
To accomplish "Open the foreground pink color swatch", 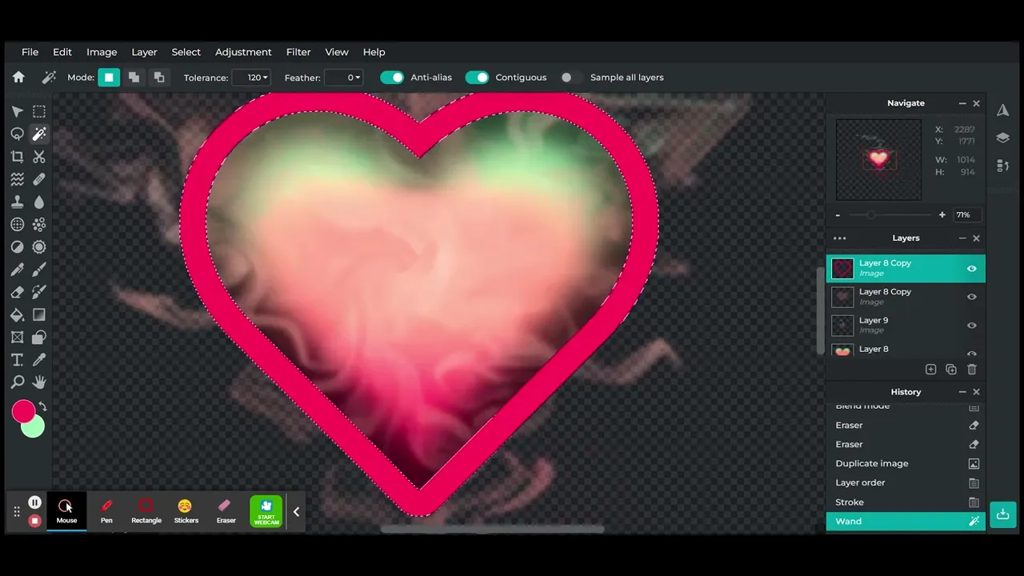I will click(x=23, y=411).
